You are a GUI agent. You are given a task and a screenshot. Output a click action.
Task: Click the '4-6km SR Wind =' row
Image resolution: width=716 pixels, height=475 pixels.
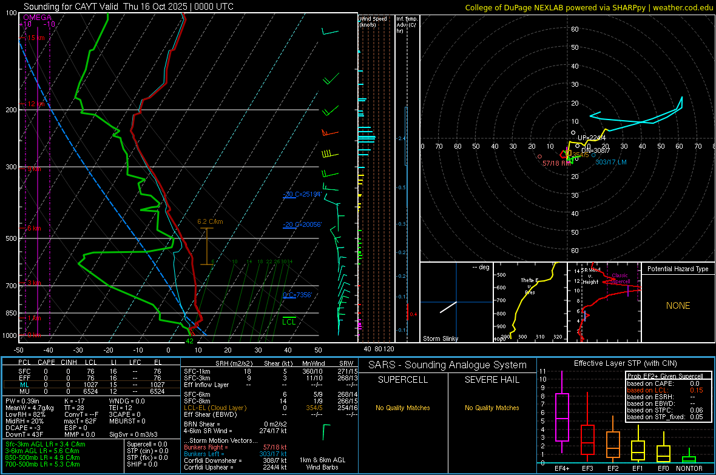(235, 431)
